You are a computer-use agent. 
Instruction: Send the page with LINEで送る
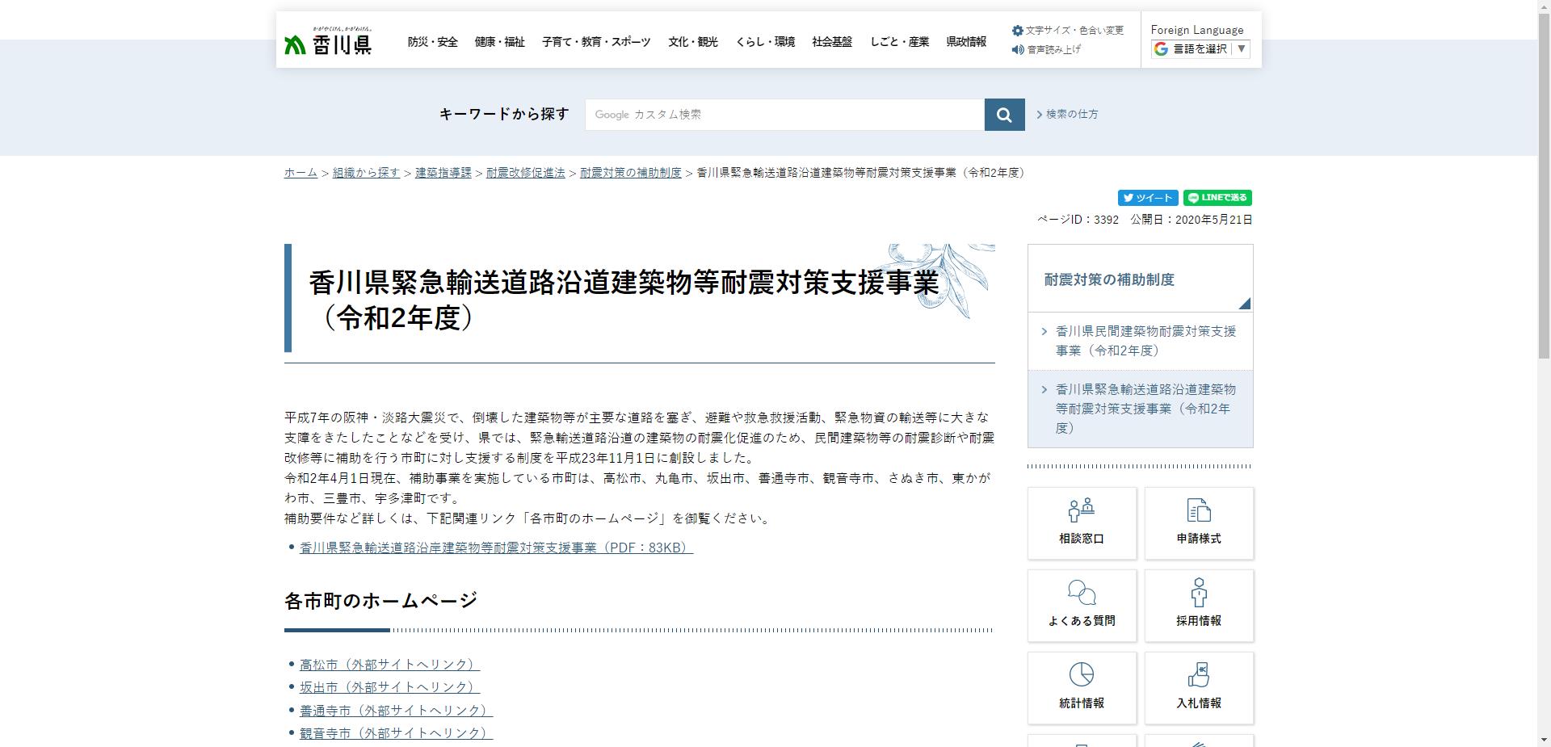(x=1217, y=198)
